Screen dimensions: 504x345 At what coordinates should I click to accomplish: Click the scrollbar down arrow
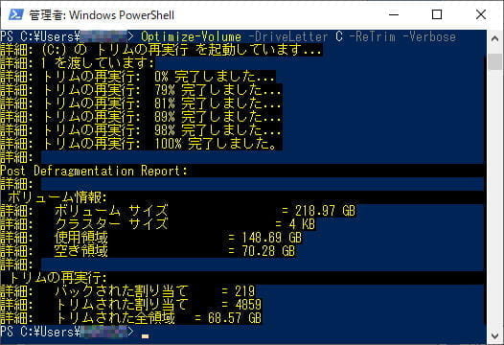495,336
